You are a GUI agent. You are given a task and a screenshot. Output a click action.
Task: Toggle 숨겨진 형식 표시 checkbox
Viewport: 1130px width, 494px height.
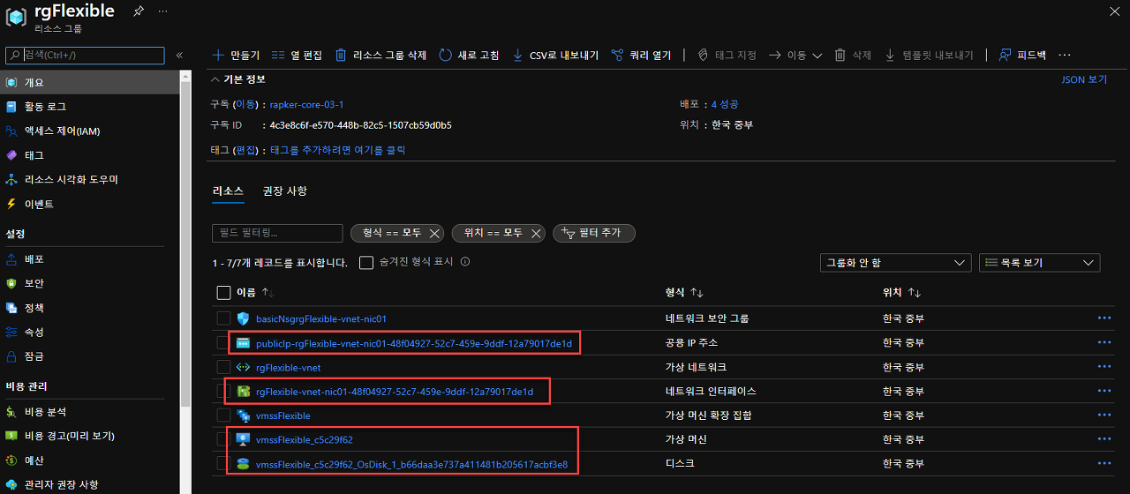click(x=366, y=262)
